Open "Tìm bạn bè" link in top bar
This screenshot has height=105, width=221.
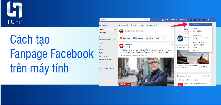tap(184, 20)
